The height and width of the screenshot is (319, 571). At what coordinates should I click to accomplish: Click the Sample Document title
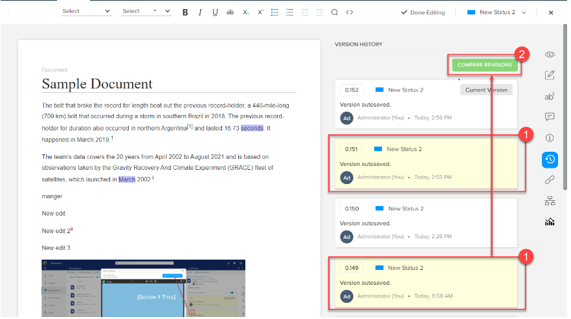[97, 84]
